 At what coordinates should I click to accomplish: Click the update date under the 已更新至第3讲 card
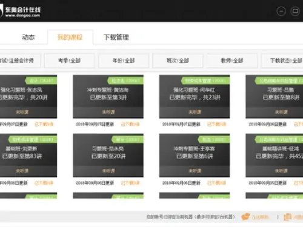point(95,124)
